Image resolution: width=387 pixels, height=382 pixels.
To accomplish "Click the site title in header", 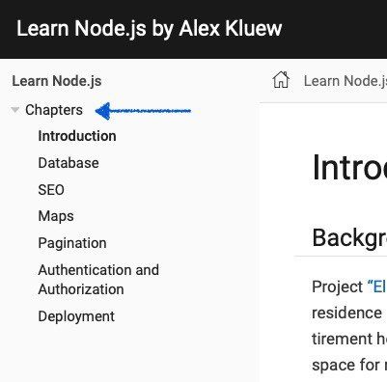I will 150,28.
